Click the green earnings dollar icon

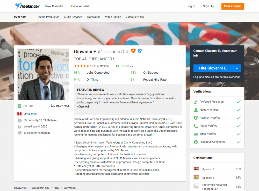[x=118, y=66]
